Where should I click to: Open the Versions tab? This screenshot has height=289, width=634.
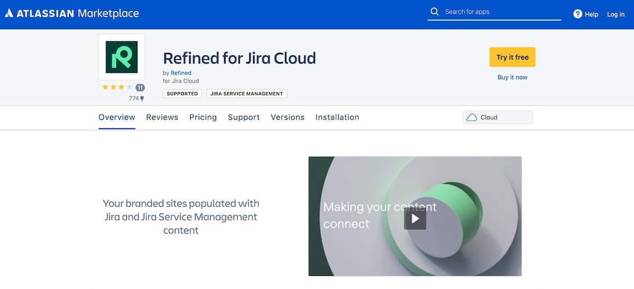(287, 117)
